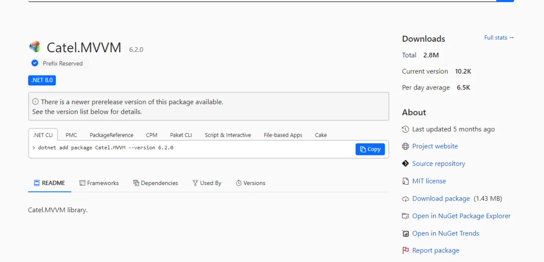
Task: Click the Prefix Reserved checkmark badge
Action: click(x=35, y=63)
